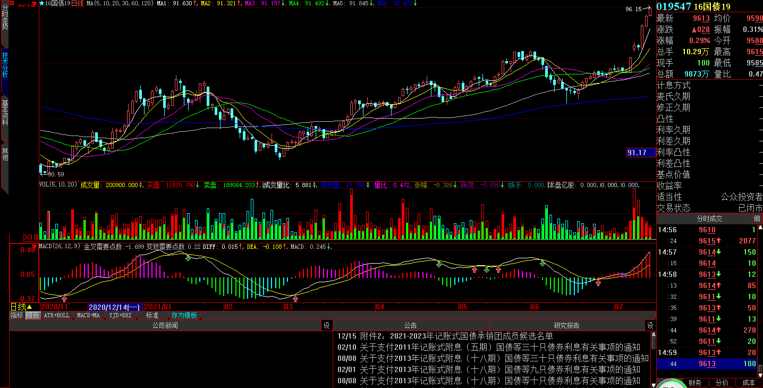Open the MACD+MA template menu

click(x=88, y=315)
